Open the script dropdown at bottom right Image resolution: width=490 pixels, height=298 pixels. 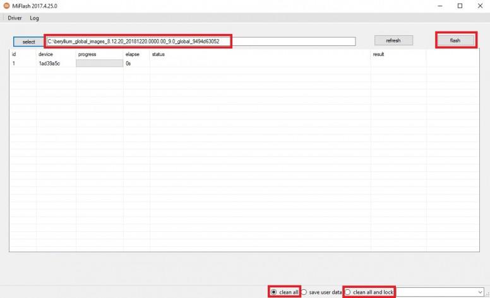tap(480, 292)
